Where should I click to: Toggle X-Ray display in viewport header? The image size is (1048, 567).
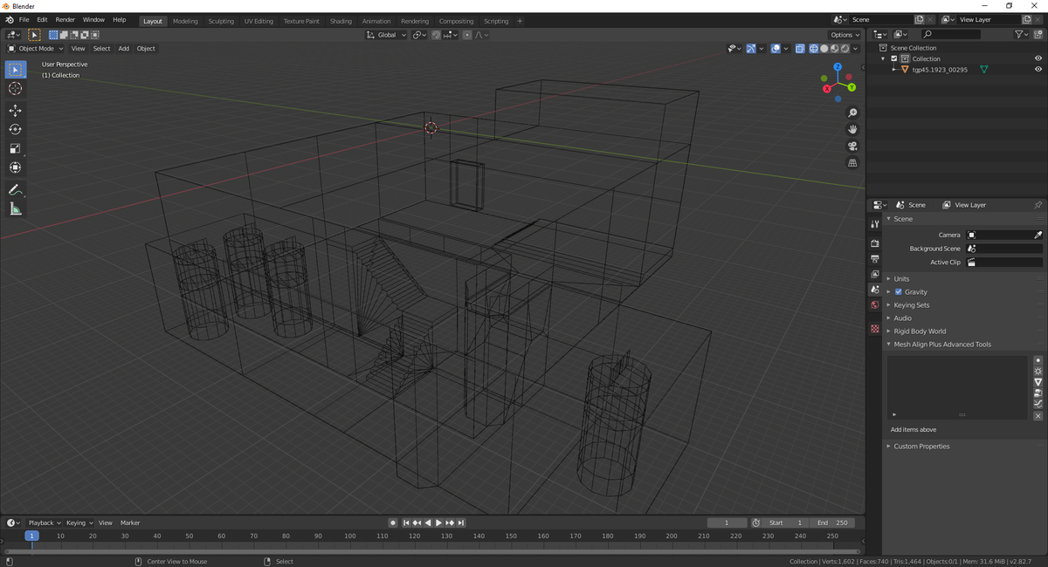(x=800, y=48)
